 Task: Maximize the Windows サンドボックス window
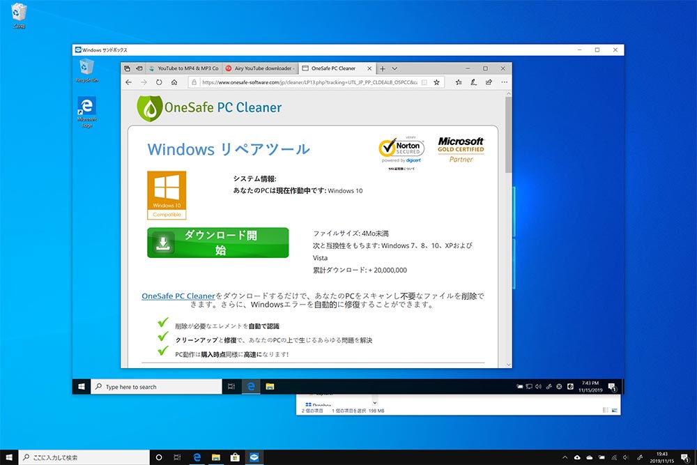click(x=597, y=49)
